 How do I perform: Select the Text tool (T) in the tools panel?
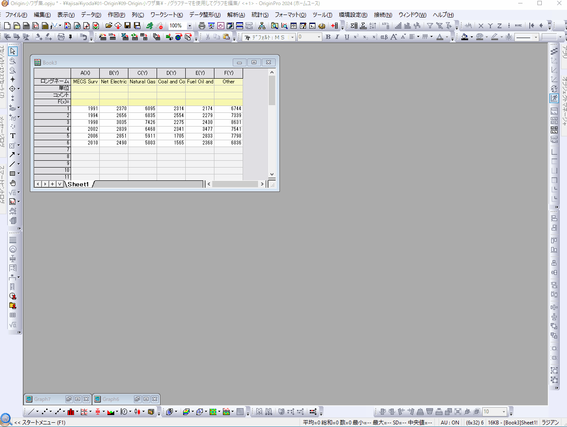pyautogui.click(x=13, y=136)
